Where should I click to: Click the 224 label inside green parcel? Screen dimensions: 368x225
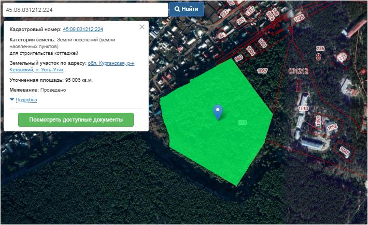click(242, 123)
